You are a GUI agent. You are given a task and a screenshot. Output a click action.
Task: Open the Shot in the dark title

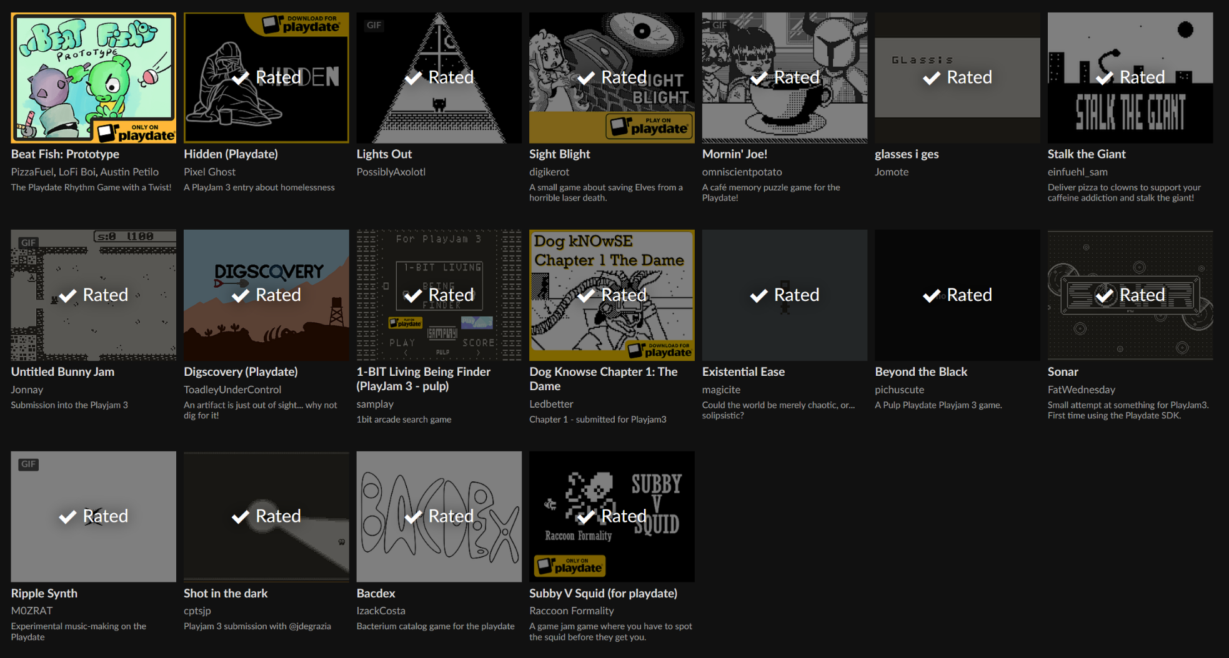(226, 593)
